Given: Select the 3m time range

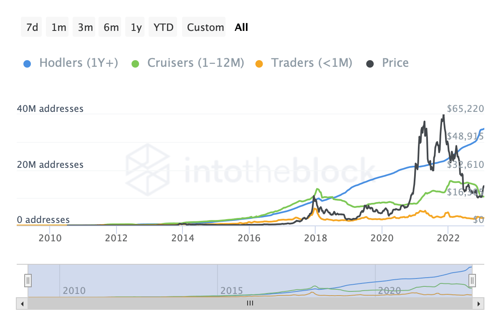Looking at the screenshot, I should 83,27.
